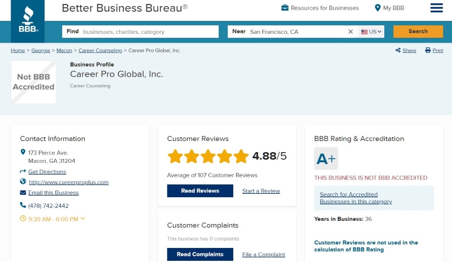Image resolution: width=452 pixels, height=262 pixels.
Task: Click the first review star
Action: tap(175, 156)
